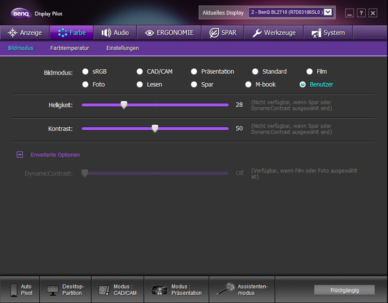Collapse the Erweiterte Optionen section
This screenshot has width=388, height=303.
point(20,154)
